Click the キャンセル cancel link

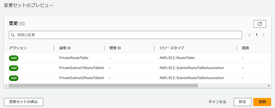click(217, 102)
